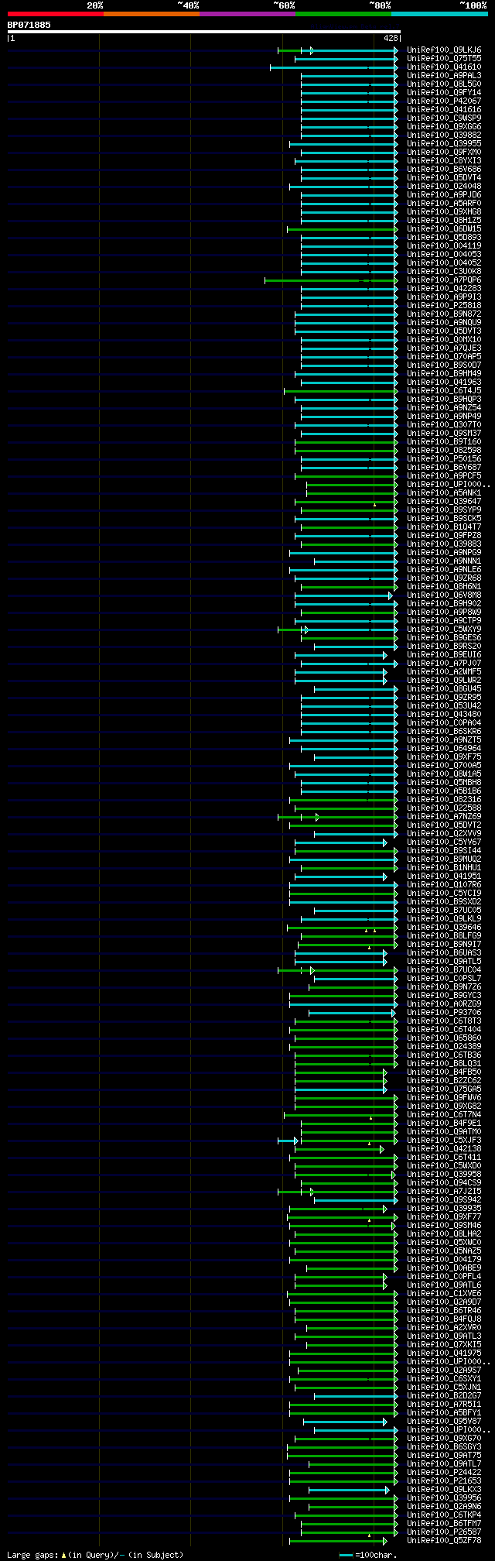Open hit UniRef100_Q9LKJ6

coord(444,50)
